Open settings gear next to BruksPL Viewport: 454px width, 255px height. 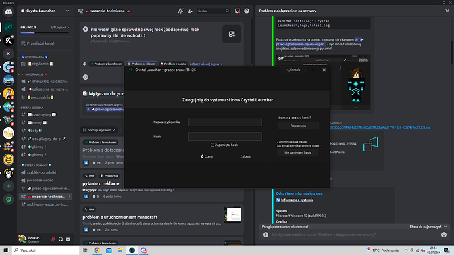68,239
